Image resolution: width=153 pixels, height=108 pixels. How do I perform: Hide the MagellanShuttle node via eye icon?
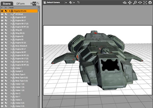point(2,11)
